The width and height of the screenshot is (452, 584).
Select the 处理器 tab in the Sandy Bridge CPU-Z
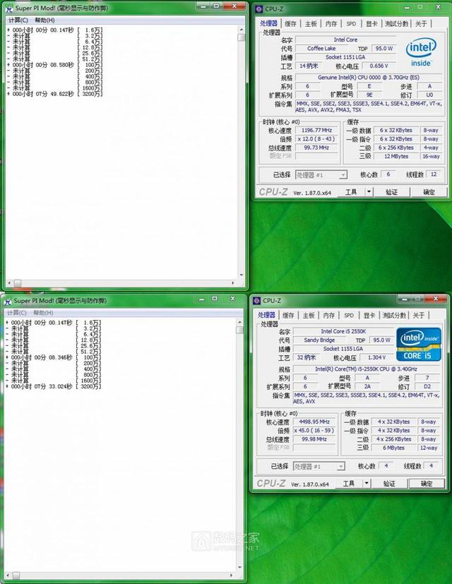(266, 315)
